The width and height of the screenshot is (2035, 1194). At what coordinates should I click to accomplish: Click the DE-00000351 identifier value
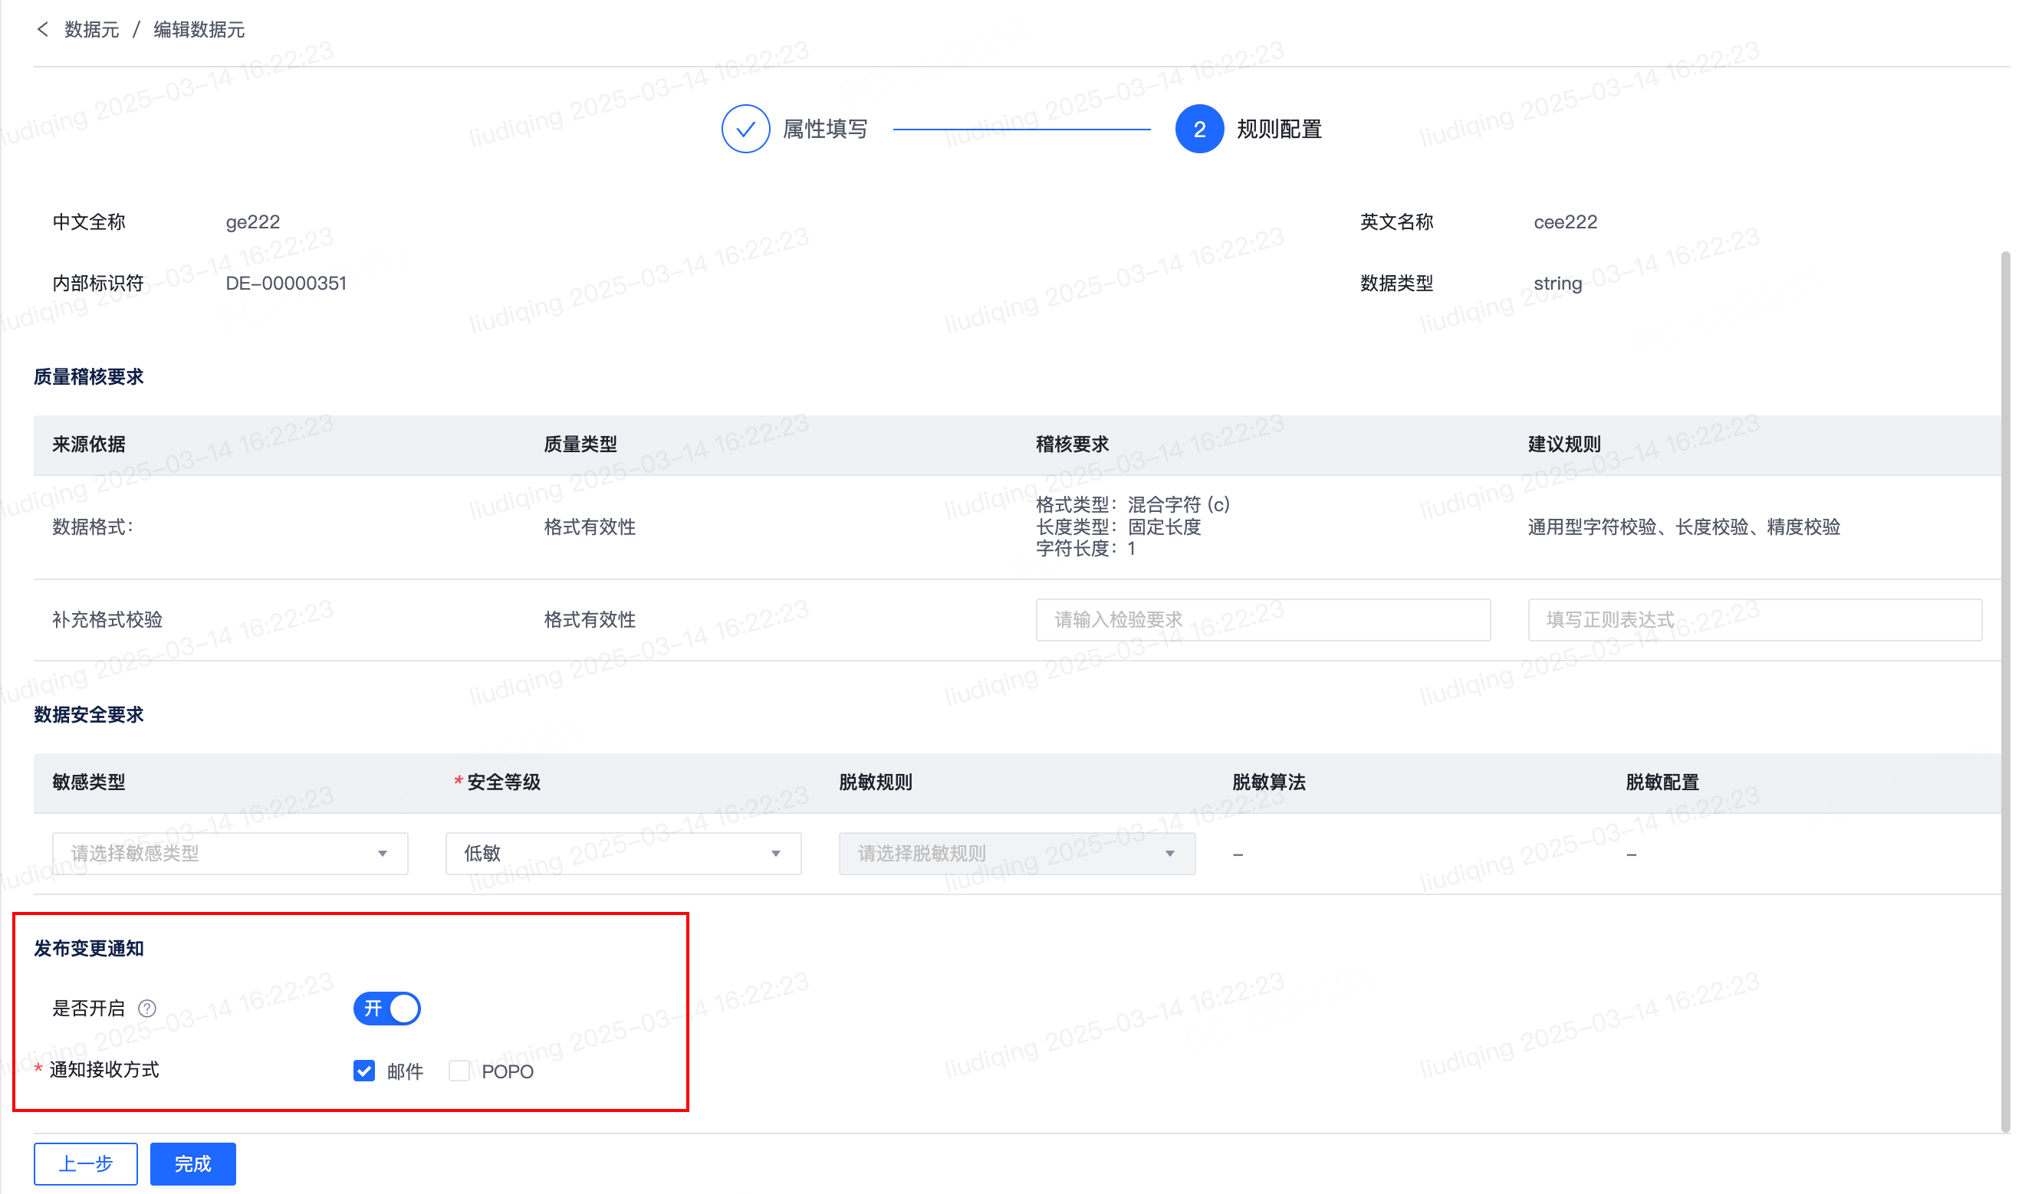pos(286,284)
